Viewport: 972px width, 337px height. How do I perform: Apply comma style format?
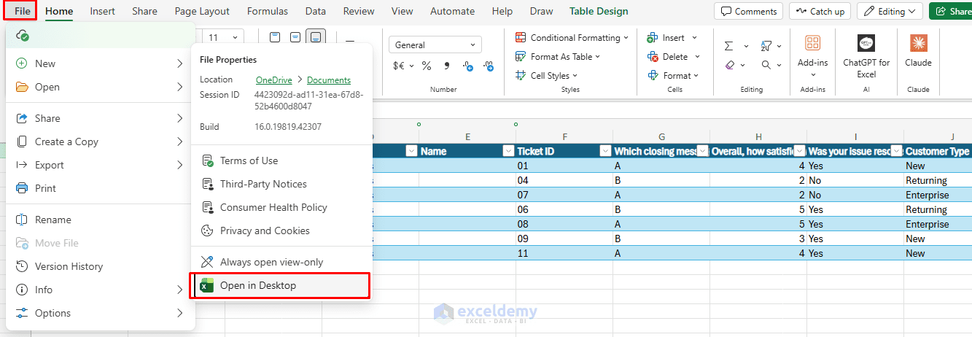coord(446,66)
